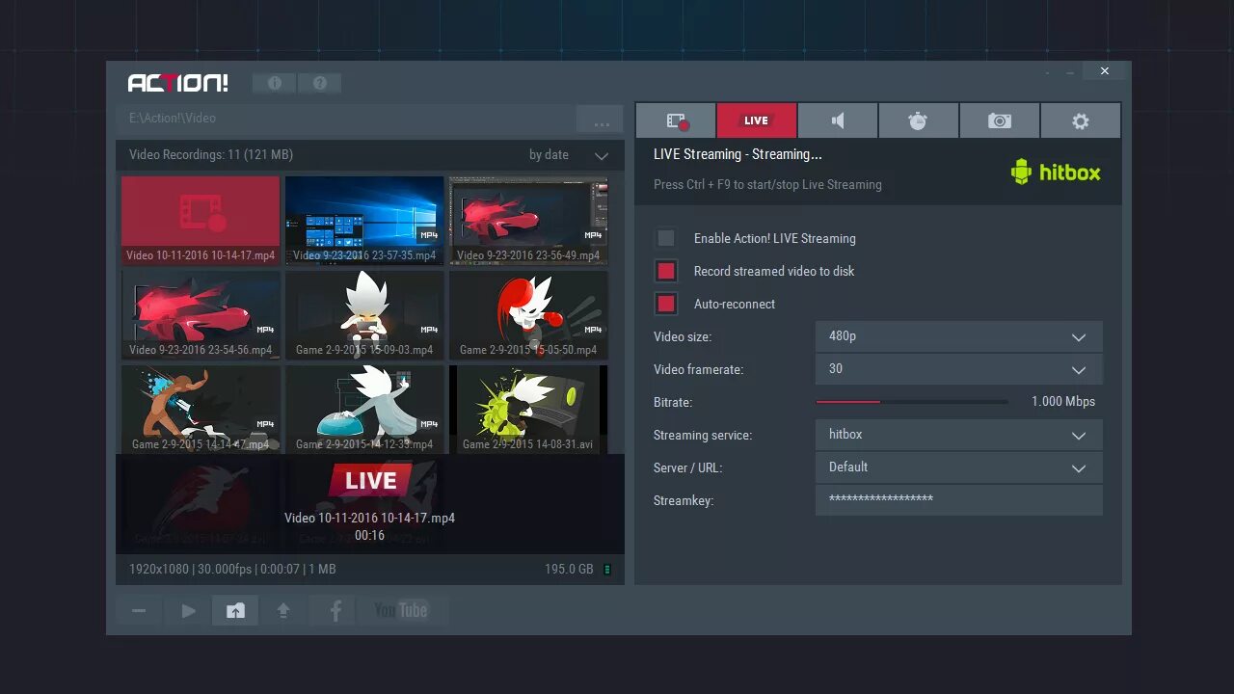The image size is (1234, 694).
Task: Open the Video size dropdown
Action: point(958,336)
